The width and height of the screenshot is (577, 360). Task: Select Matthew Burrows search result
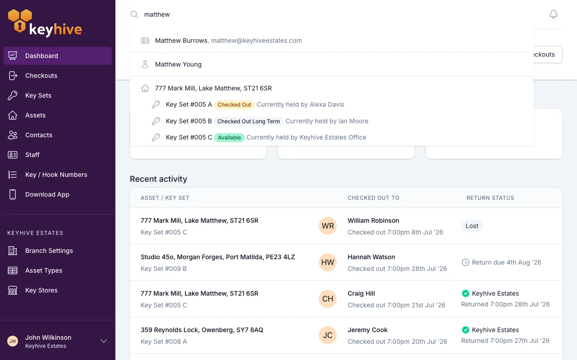point(332,40)
